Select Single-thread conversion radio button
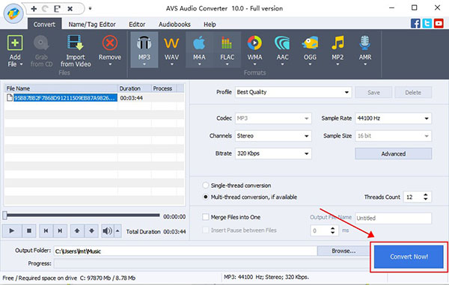Screen dimensions: 449x285 click(205, 186)
